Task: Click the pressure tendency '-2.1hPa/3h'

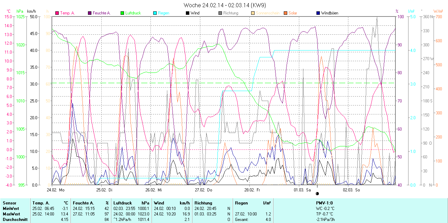Action: tap(325, 220)
